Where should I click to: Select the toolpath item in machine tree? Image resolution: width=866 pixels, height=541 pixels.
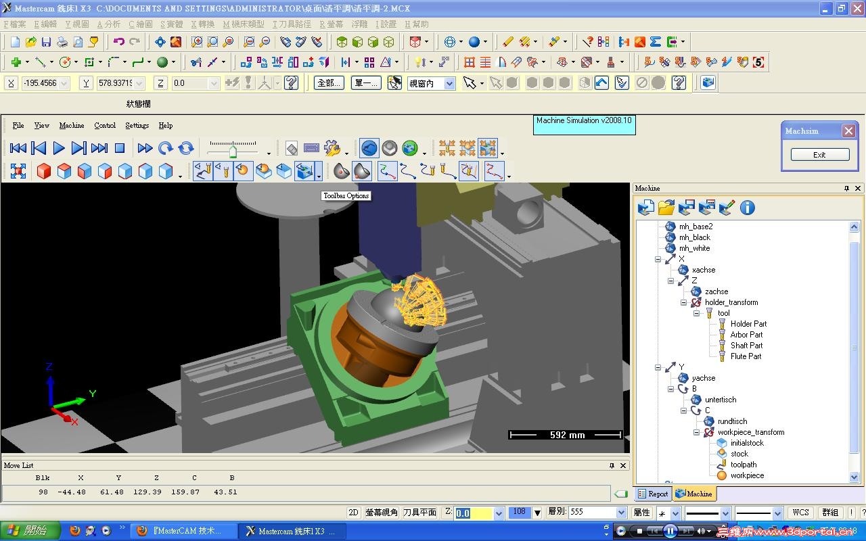point(744,465)
